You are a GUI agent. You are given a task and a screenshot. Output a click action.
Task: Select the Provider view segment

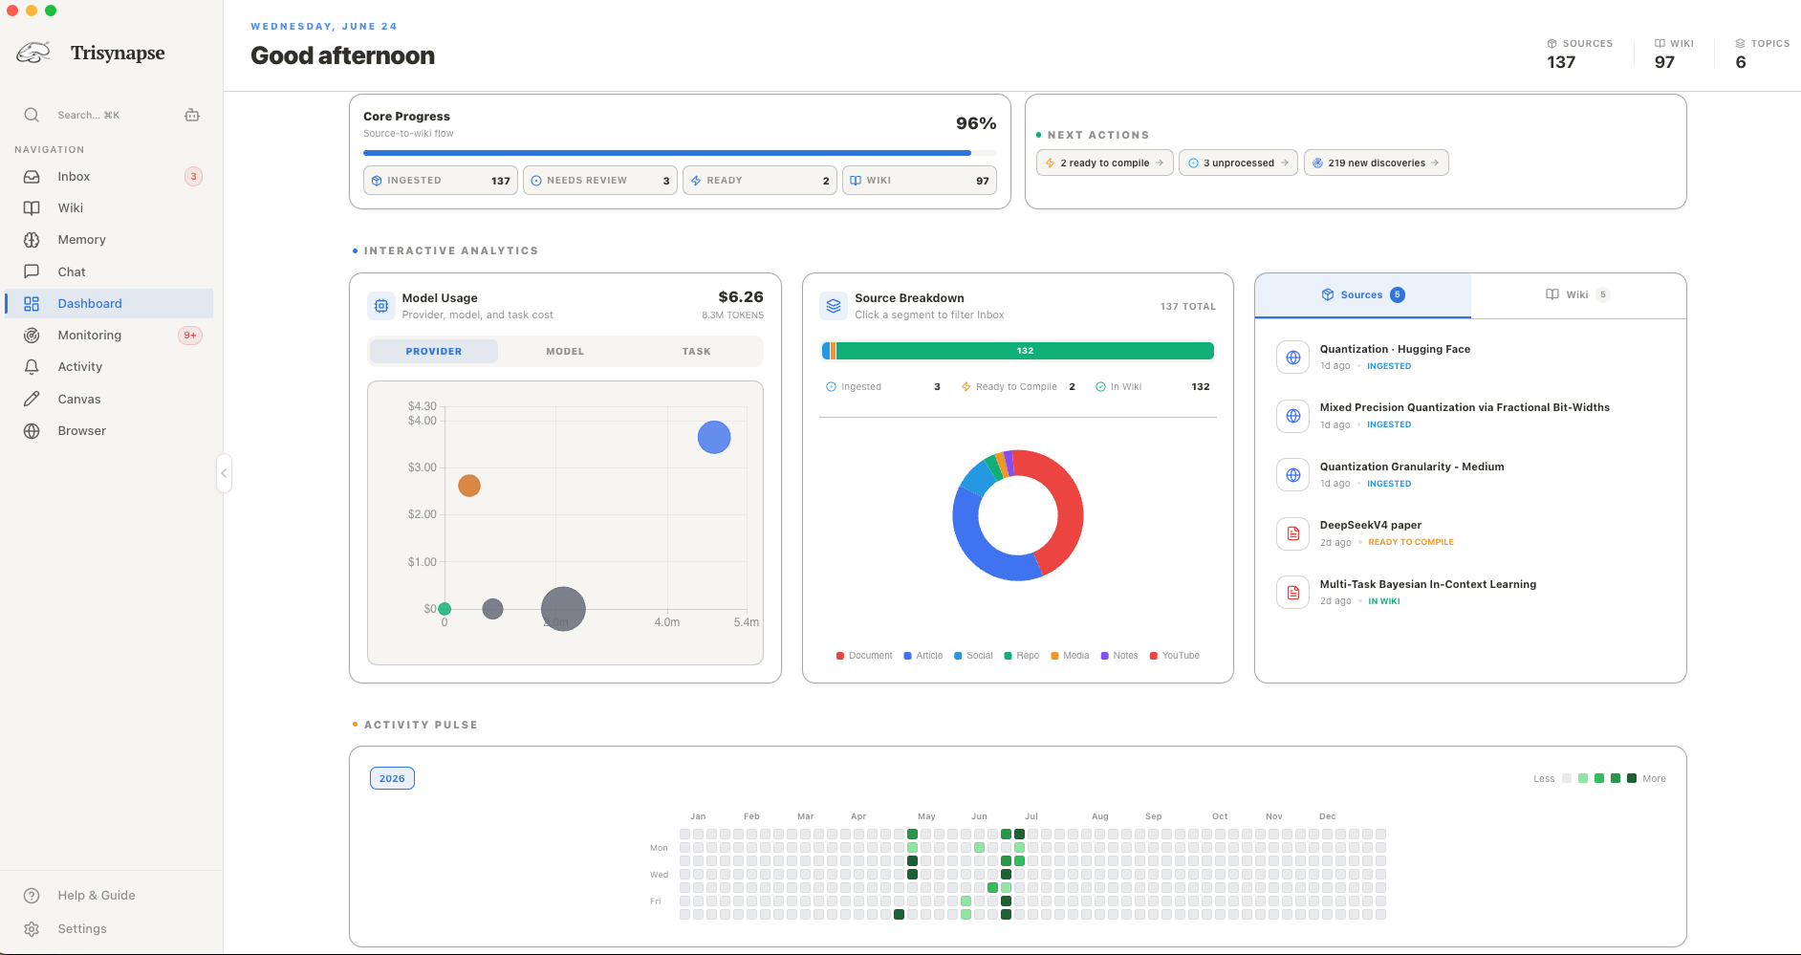click(434, 352)
